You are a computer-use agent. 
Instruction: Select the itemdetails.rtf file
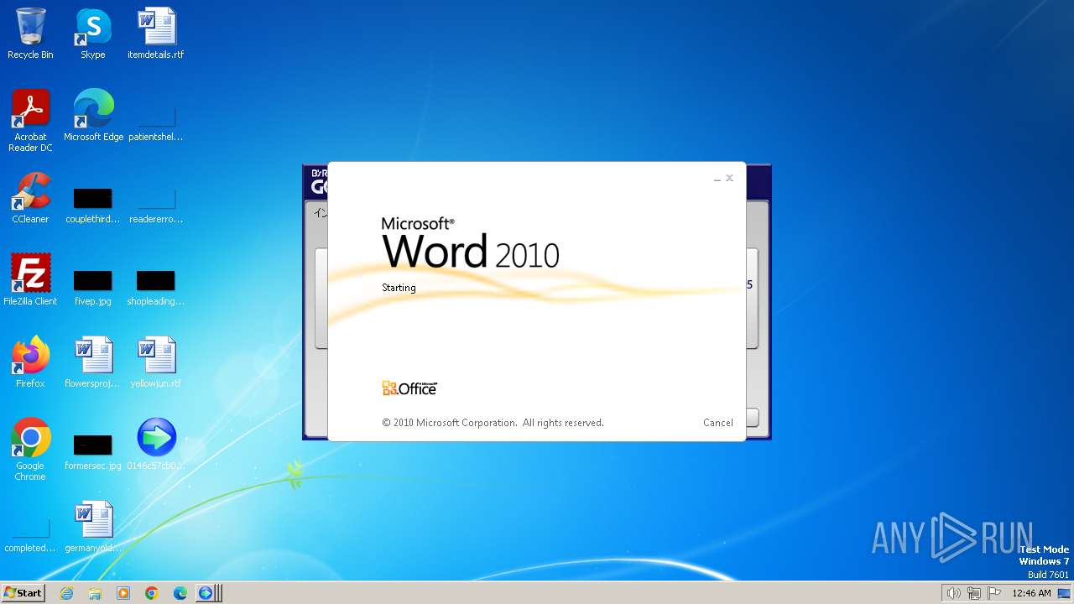coord(156,34)
